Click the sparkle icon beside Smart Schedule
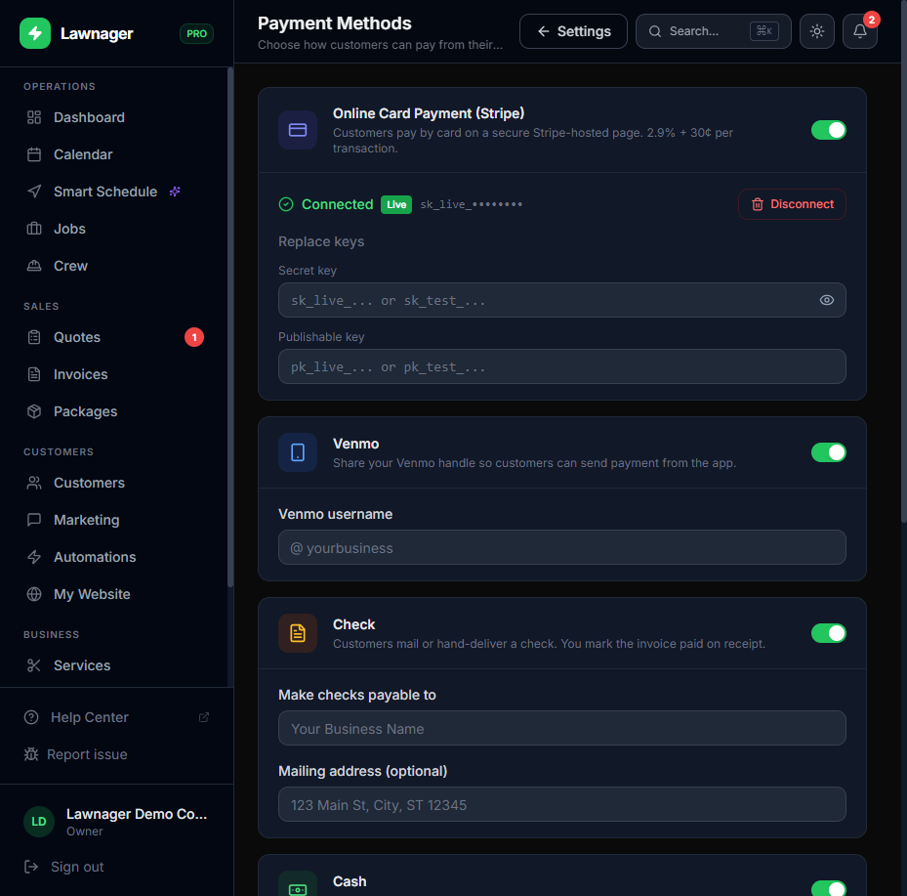Viewport: 907px width, 896px height. [175, 192]
